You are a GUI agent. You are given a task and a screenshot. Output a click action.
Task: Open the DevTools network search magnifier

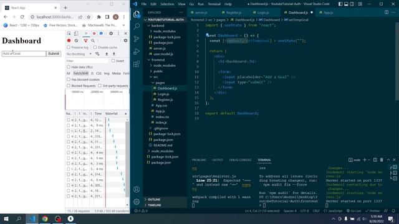pyautogui.click(x=93, y=40)
